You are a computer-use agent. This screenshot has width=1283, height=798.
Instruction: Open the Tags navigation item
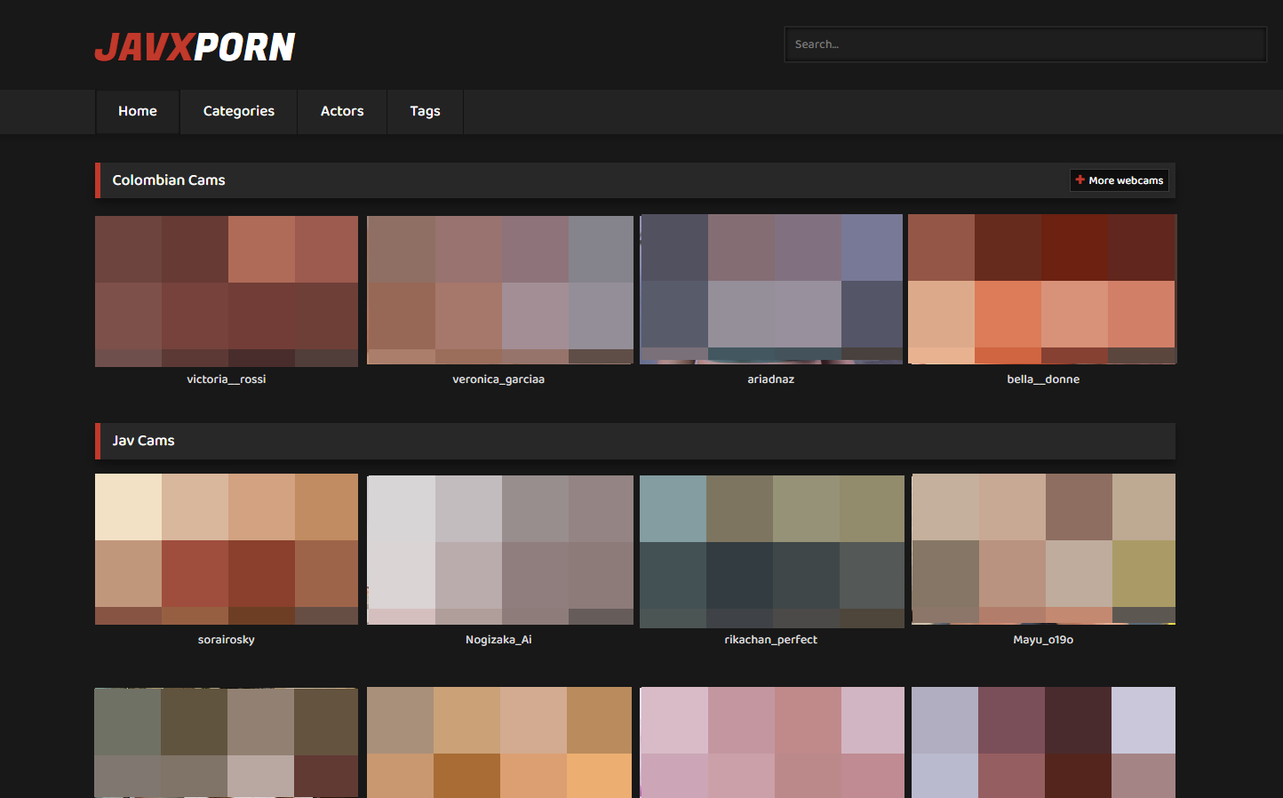pos(425,111)
